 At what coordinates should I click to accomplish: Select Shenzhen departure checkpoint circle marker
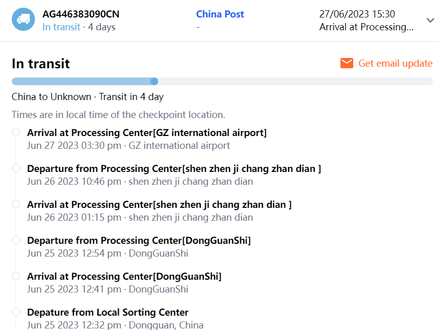(x=16, y=168)
